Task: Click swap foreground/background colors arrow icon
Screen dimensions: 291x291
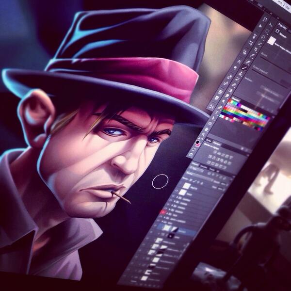Action: pyautogui.click(x=202, y=139)
